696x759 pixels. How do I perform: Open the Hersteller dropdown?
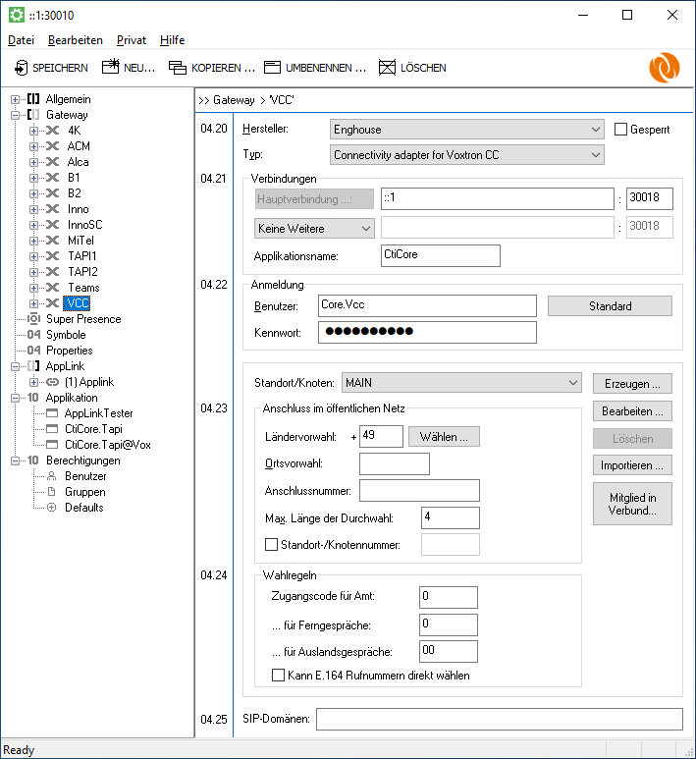(466, 130)
